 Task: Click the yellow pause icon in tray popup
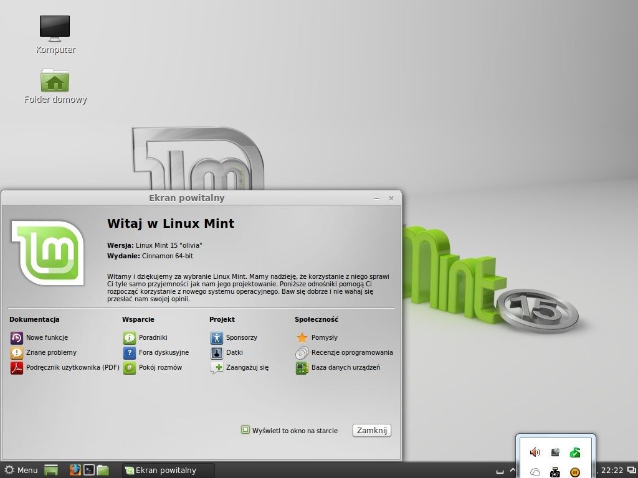pos(575,472)
